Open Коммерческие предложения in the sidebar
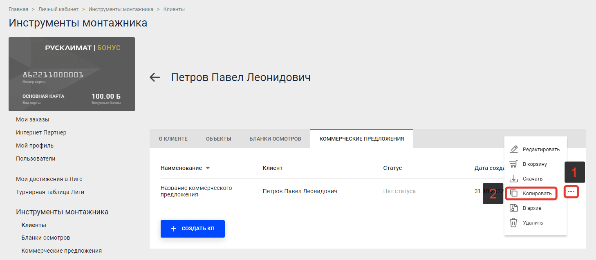Viewport: 596px width, 260px height. (61, 251)
